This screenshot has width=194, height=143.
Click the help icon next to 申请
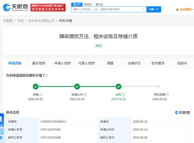(41, 95)
